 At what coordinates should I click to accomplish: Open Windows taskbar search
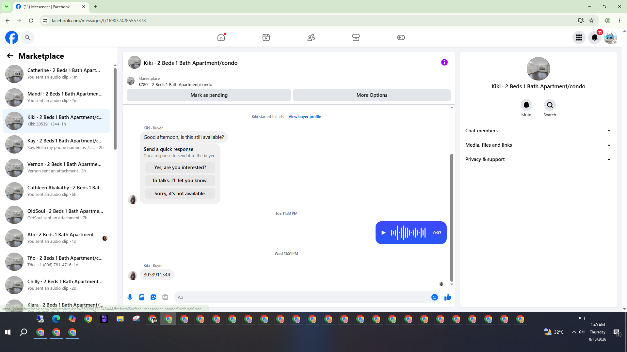pyautogui.click(x=24, y=332)
